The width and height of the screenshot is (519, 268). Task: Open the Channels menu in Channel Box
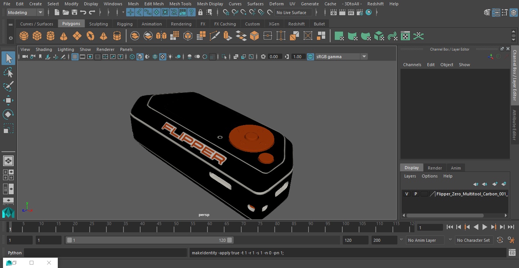point(412,65)
